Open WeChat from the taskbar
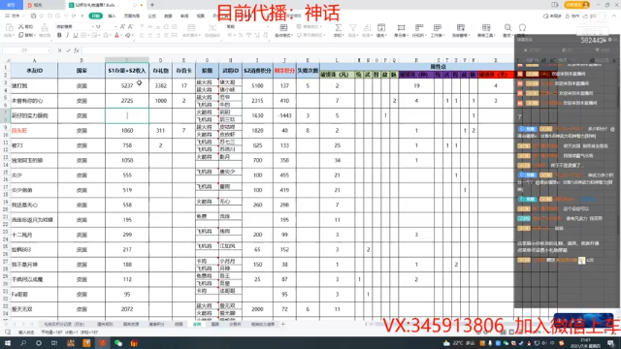Screen dimensions: 621x349 (x=118, y=343)
